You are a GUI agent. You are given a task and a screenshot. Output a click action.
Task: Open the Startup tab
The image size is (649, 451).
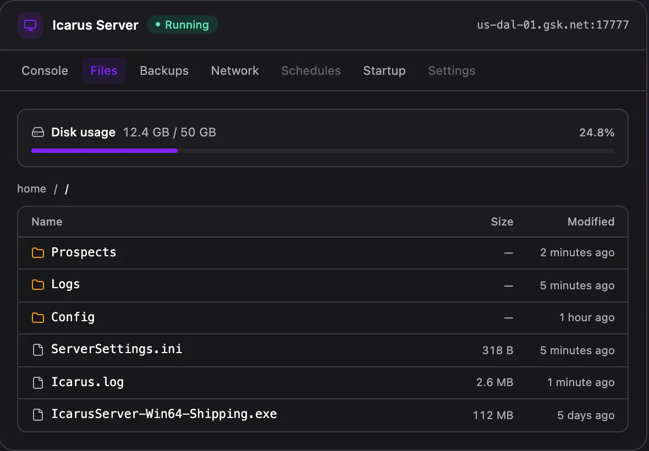click(x=384, y=71)
